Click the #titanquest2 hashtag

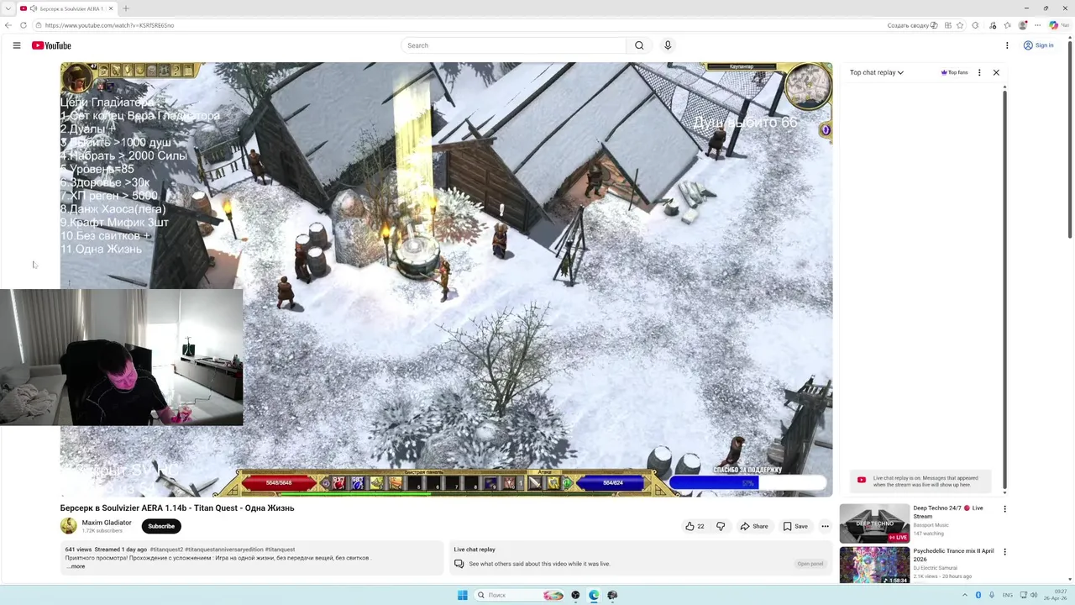(x=166, y=550)
